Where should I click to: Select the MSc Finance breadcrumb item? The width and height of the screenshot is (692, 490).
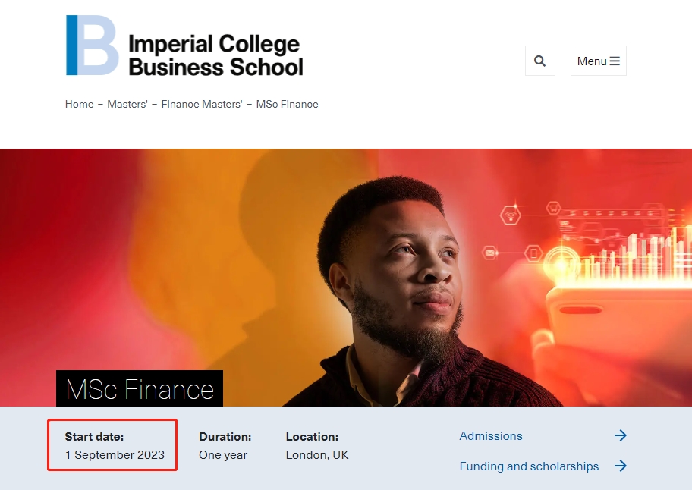click(287, 104)
